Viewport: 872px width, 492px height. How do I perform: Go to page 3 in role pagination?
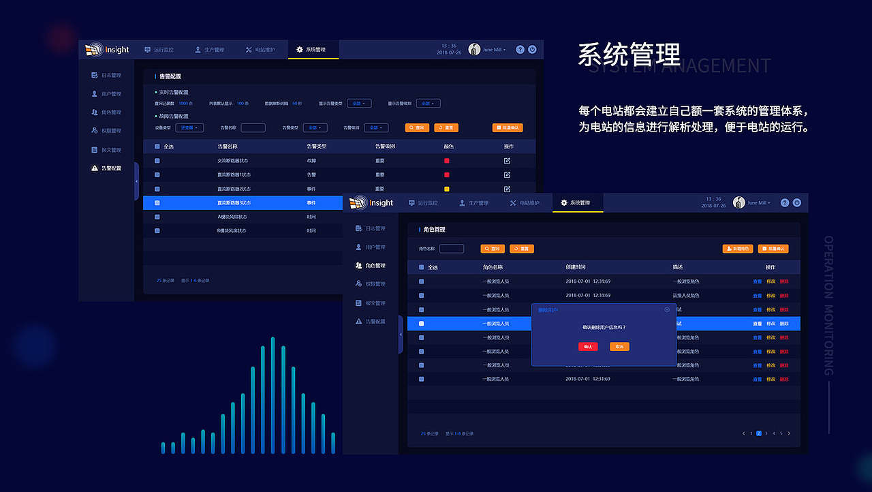[766, 433]
